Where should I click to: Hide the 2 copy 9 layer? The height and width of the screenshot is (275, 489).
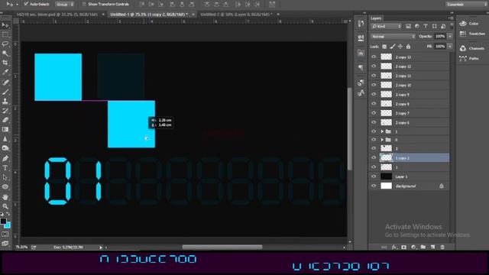coord(374,94)
